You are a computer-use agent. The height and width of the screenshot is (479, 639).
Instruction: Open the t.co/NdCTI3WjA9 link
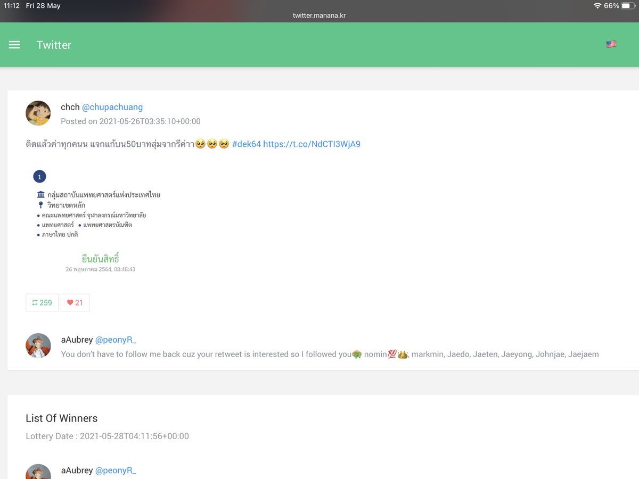[x=312, y=144]
